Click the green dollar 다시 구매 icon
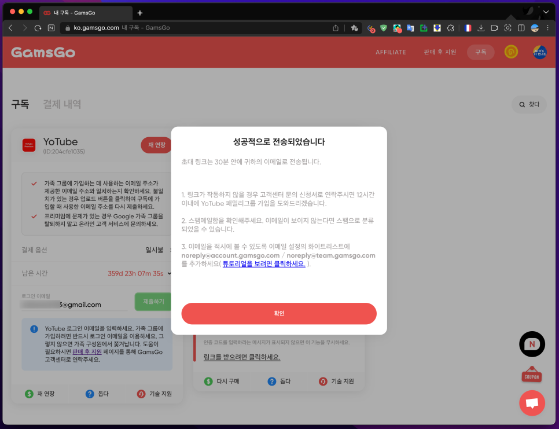559x429 pixels. pos(208,381)
